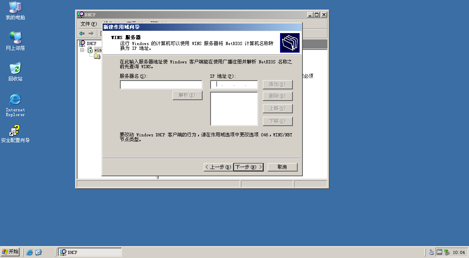This screenshot has width=469, height=258.
Task: Click the Add button
Action: coord(278,85)
